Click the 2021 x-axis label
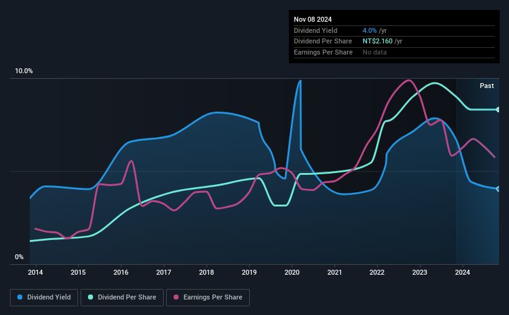This screenshot has width=509, height=315. click(x=334, y=272)
